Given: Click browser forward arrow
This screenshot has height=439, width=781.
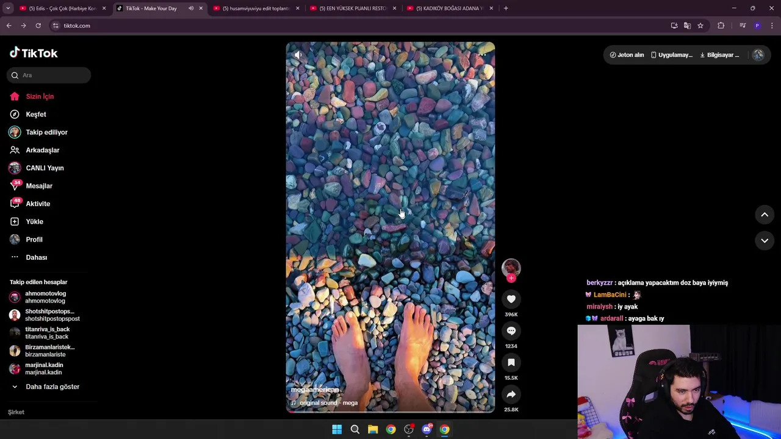Looking at the screenshot, I should [x=23, y=26].
